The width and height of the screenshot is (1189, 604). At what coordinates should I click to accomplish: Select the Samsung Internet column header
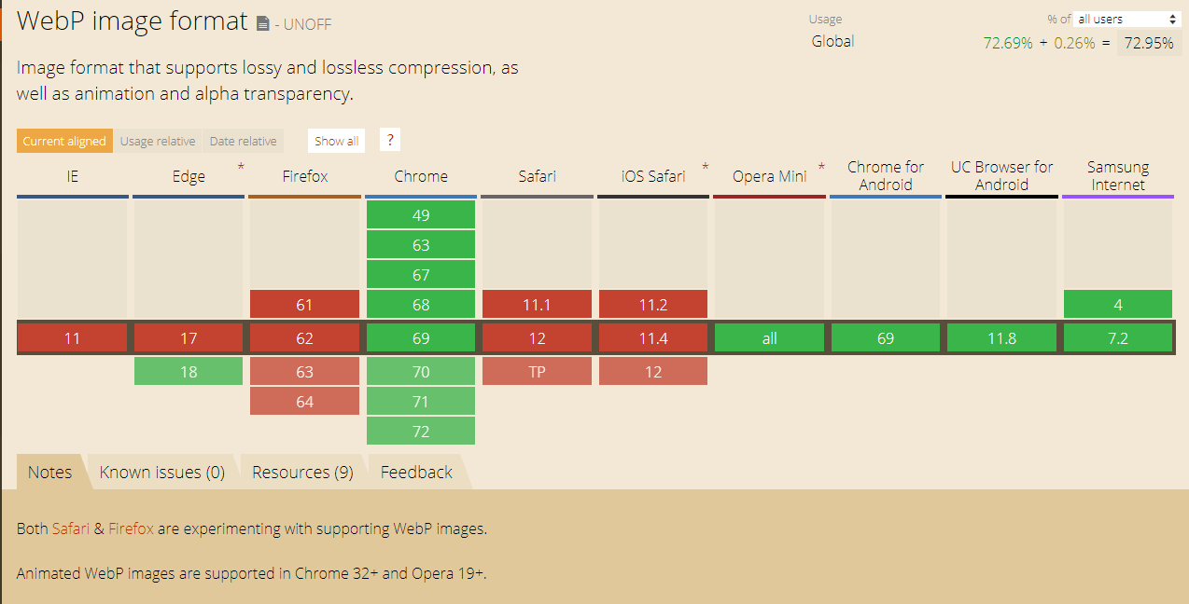tap(1118, 176)
